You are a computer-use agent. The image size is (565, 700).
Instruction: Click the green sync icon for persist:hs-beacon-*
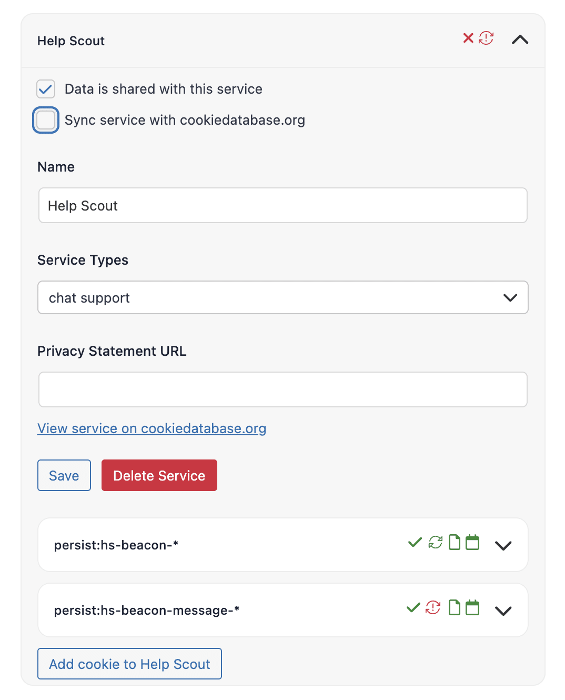point(435,543)
